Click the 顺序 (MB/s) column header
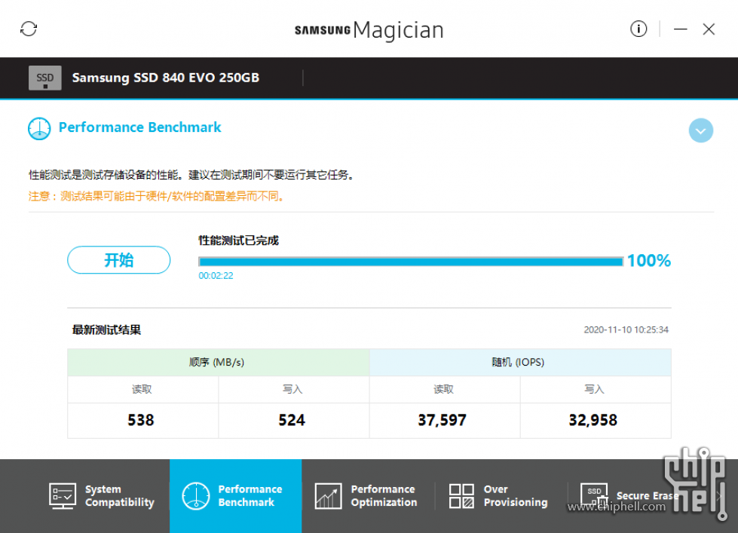Viewport: 738px width, 533px height. coord(218,362)
